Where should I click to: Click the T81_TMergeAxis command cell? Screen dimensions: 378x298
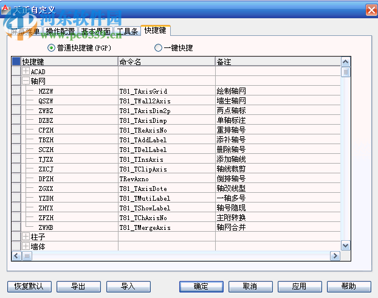(x=167, y=227)
